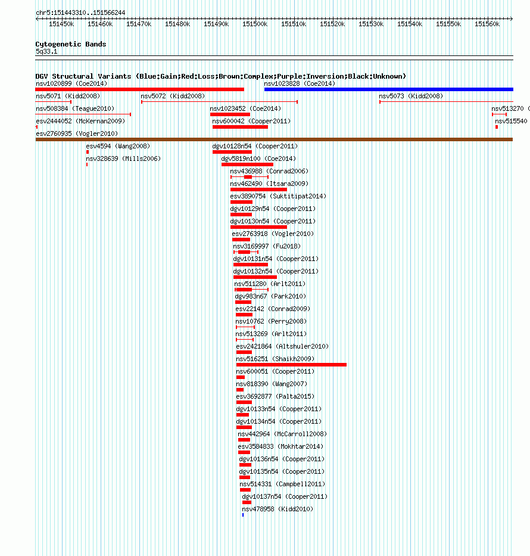Screen dimensions: 530x556
Task: Select esv2763918 (Vogler2010) label
Action: click(x=273, y=234)
